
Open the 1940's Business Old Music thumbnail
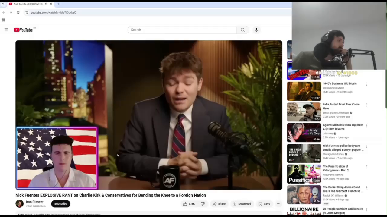[304, 91]
